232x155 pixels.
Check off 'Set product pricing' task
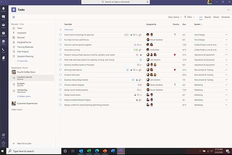61,50
